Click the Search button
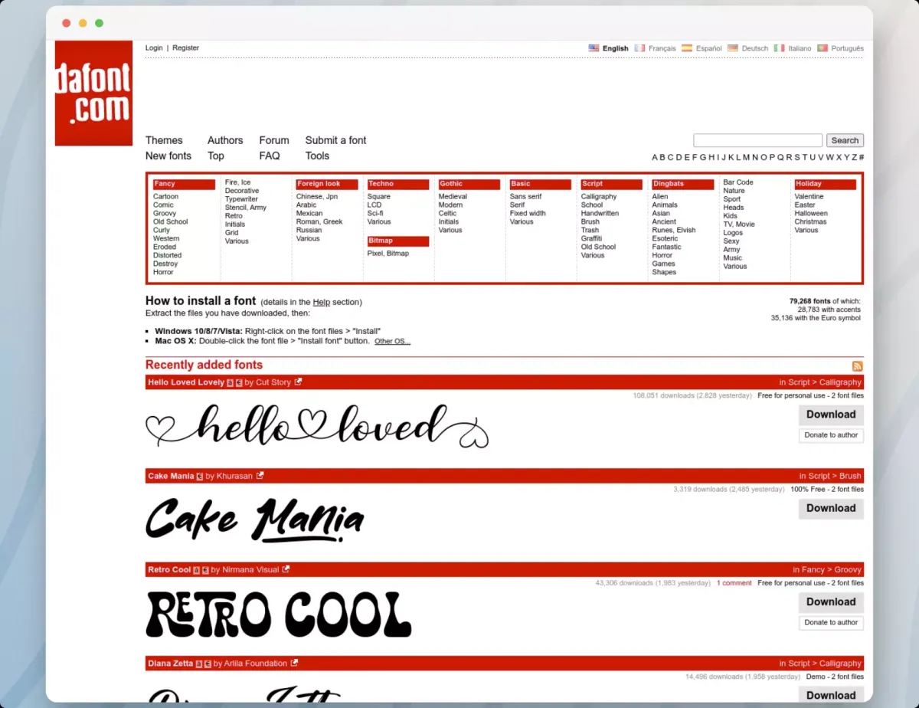Image resolution: width=919 pixels, height=708 pixels. 845,140
